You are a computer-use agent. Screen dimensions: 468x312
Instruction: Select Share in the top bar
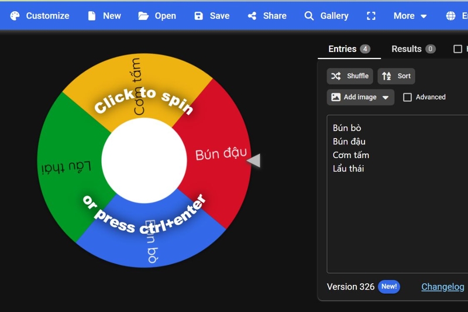coord(267,16)
